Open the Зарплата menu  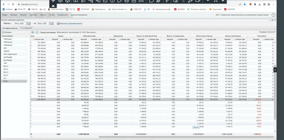click(33, 15)
